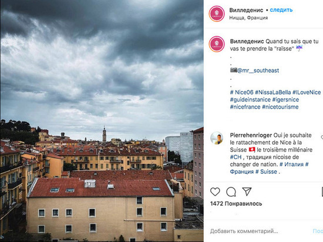This screenshot has height=242, width=323.
Task: Open the #nicefrance hashtag
Action: (245, 107)
